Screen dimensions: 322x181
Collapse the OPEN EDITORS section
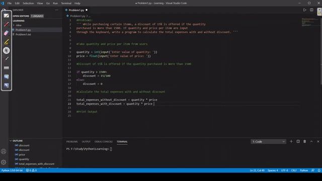point(21,16)
